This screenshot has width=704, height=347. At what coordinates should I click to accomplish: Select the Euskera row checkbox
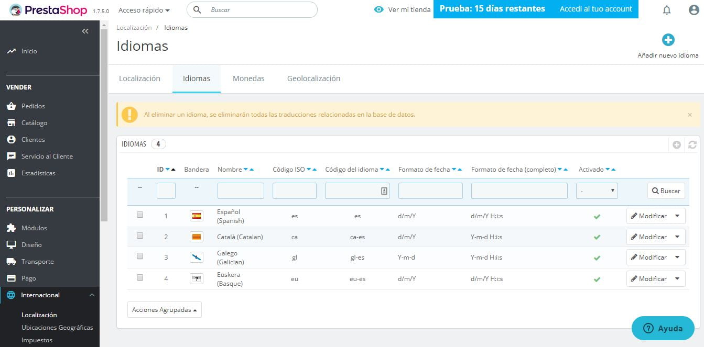click(139, 277)
